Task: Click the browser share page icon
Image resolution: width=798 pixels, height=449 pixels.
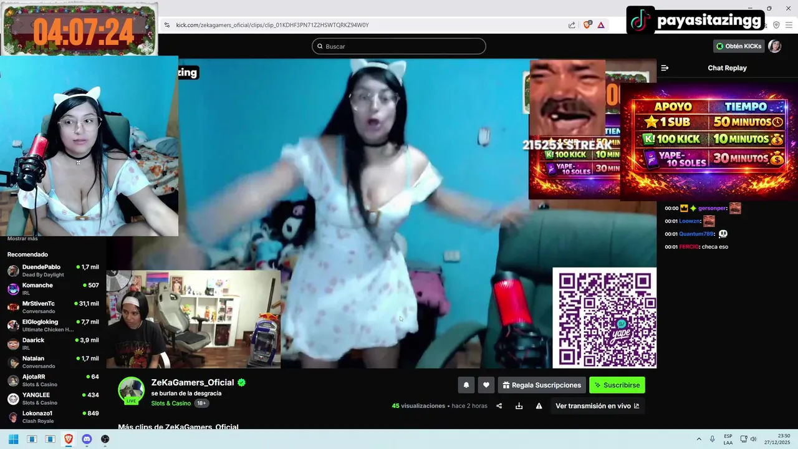Action: [572, 25]
